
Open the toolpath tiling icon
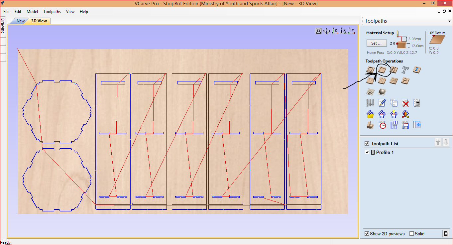pyautogui.click(x=394, y=125)
